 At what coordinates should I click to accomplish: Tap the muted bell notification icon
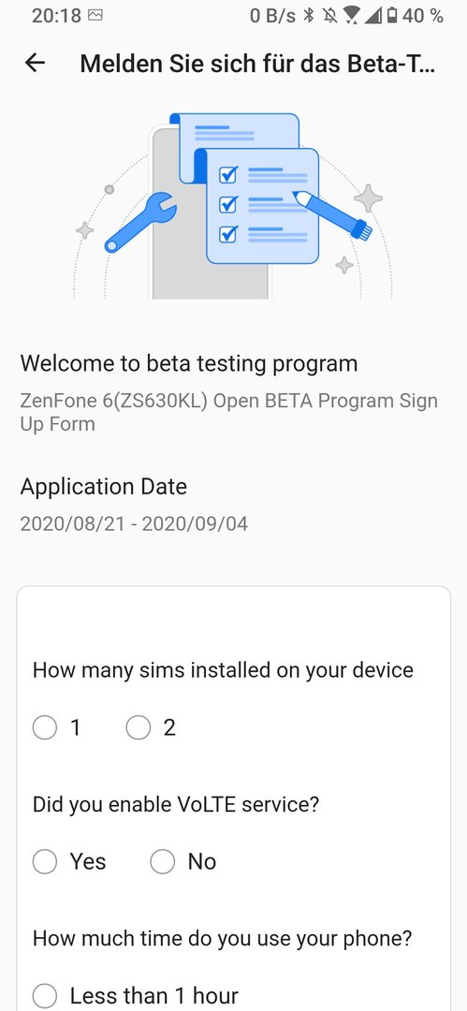pos(331,16)
